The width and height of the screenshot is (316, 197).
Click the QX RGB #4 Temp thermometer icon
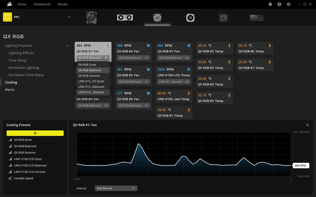[229, 79]
